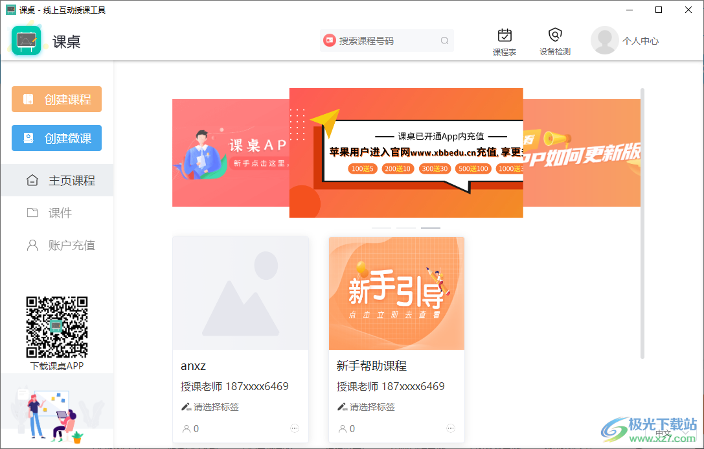
Task: Click the user avatar icon
Action: 604,40
